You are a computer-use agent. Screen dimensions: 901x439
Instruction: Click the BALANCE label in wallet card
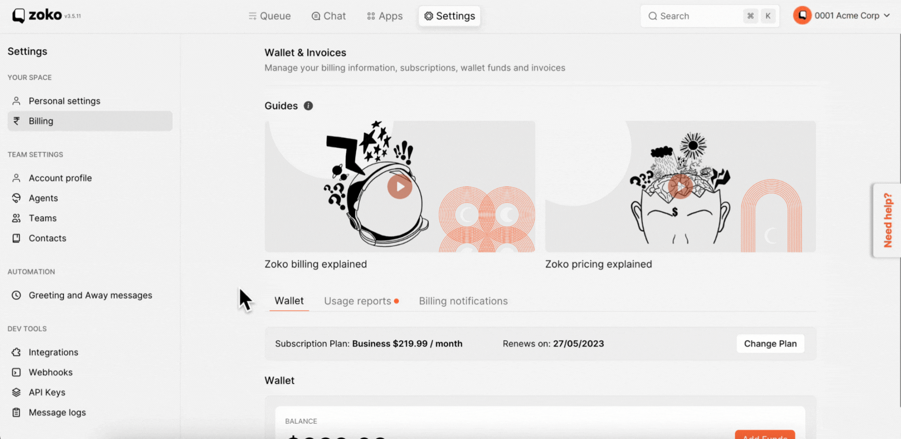pyautogui.click(x=301, y=421)
